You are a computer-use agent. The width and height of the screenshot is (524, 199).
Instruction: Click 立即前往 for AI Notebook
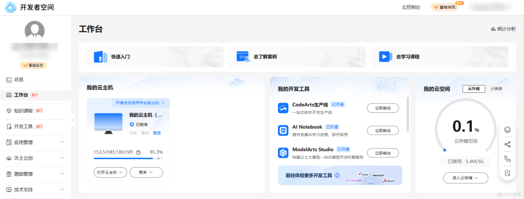[383, 130]
